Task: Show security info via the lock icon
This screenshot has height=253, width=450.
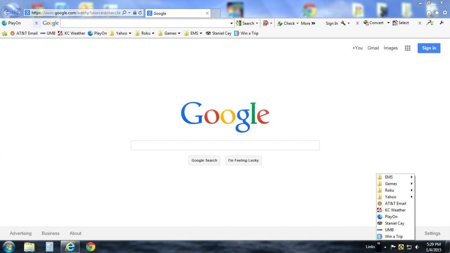Action: (x=135, y=13)
